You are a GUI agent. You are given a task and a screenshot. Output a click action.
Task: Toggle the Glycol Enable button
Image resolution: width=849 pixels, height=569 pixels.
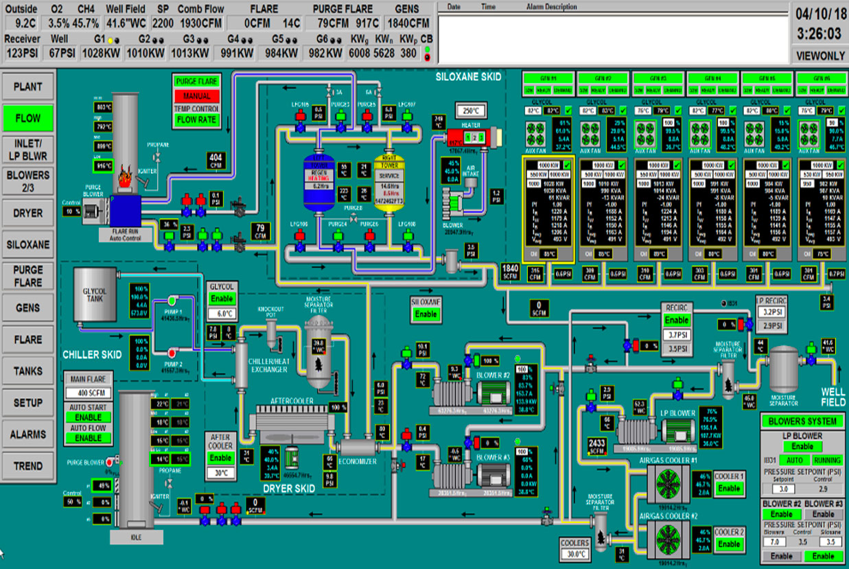pos(222,299)
